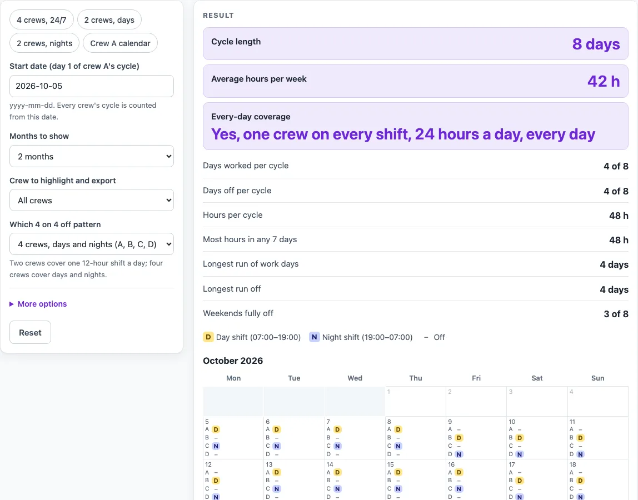Click the "Most hours in any 7 days" label
Viewport: 638px width, 500px height.
250,239
